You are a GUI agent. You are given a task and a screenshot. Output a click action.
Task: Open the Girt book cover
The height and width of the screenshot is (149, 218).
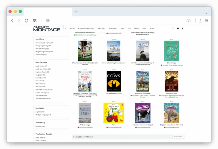[x=143, y=51]
